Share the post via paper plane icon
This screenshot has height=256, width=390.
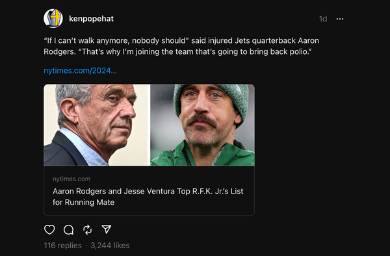tap(106, 229)
